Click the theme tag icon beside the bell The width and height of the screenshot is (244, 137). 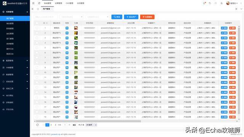coord(210,3)
